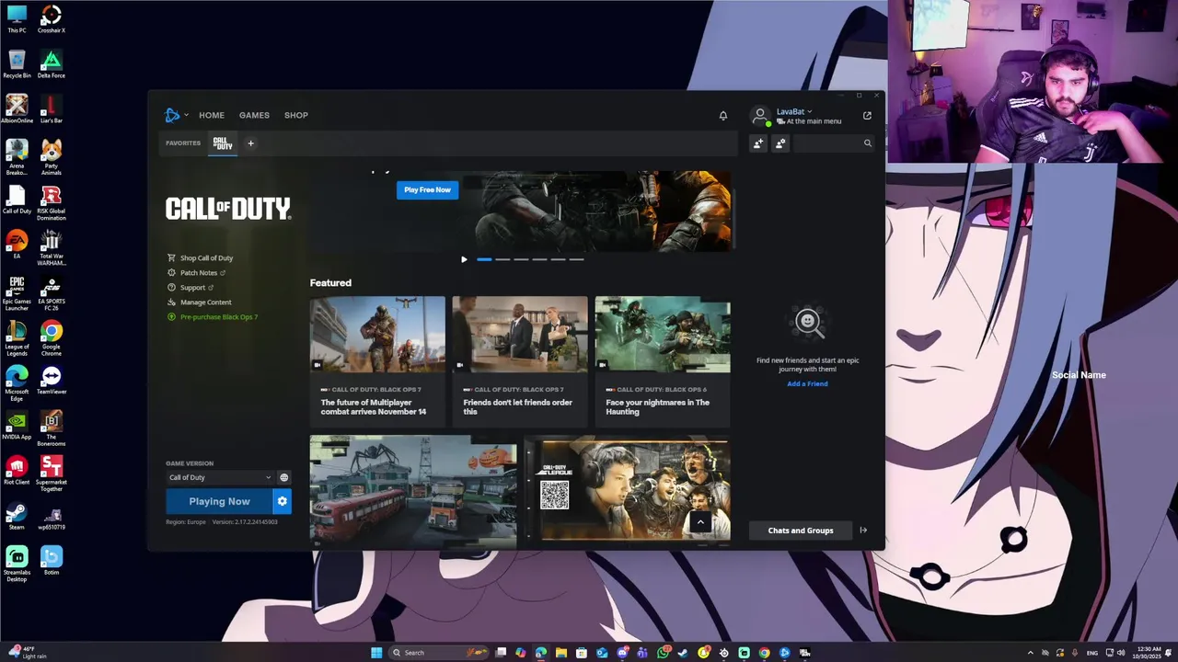1178x662 pixels.
Task: Open Epic Games Launcher shortcut
Action: [17, 294]
